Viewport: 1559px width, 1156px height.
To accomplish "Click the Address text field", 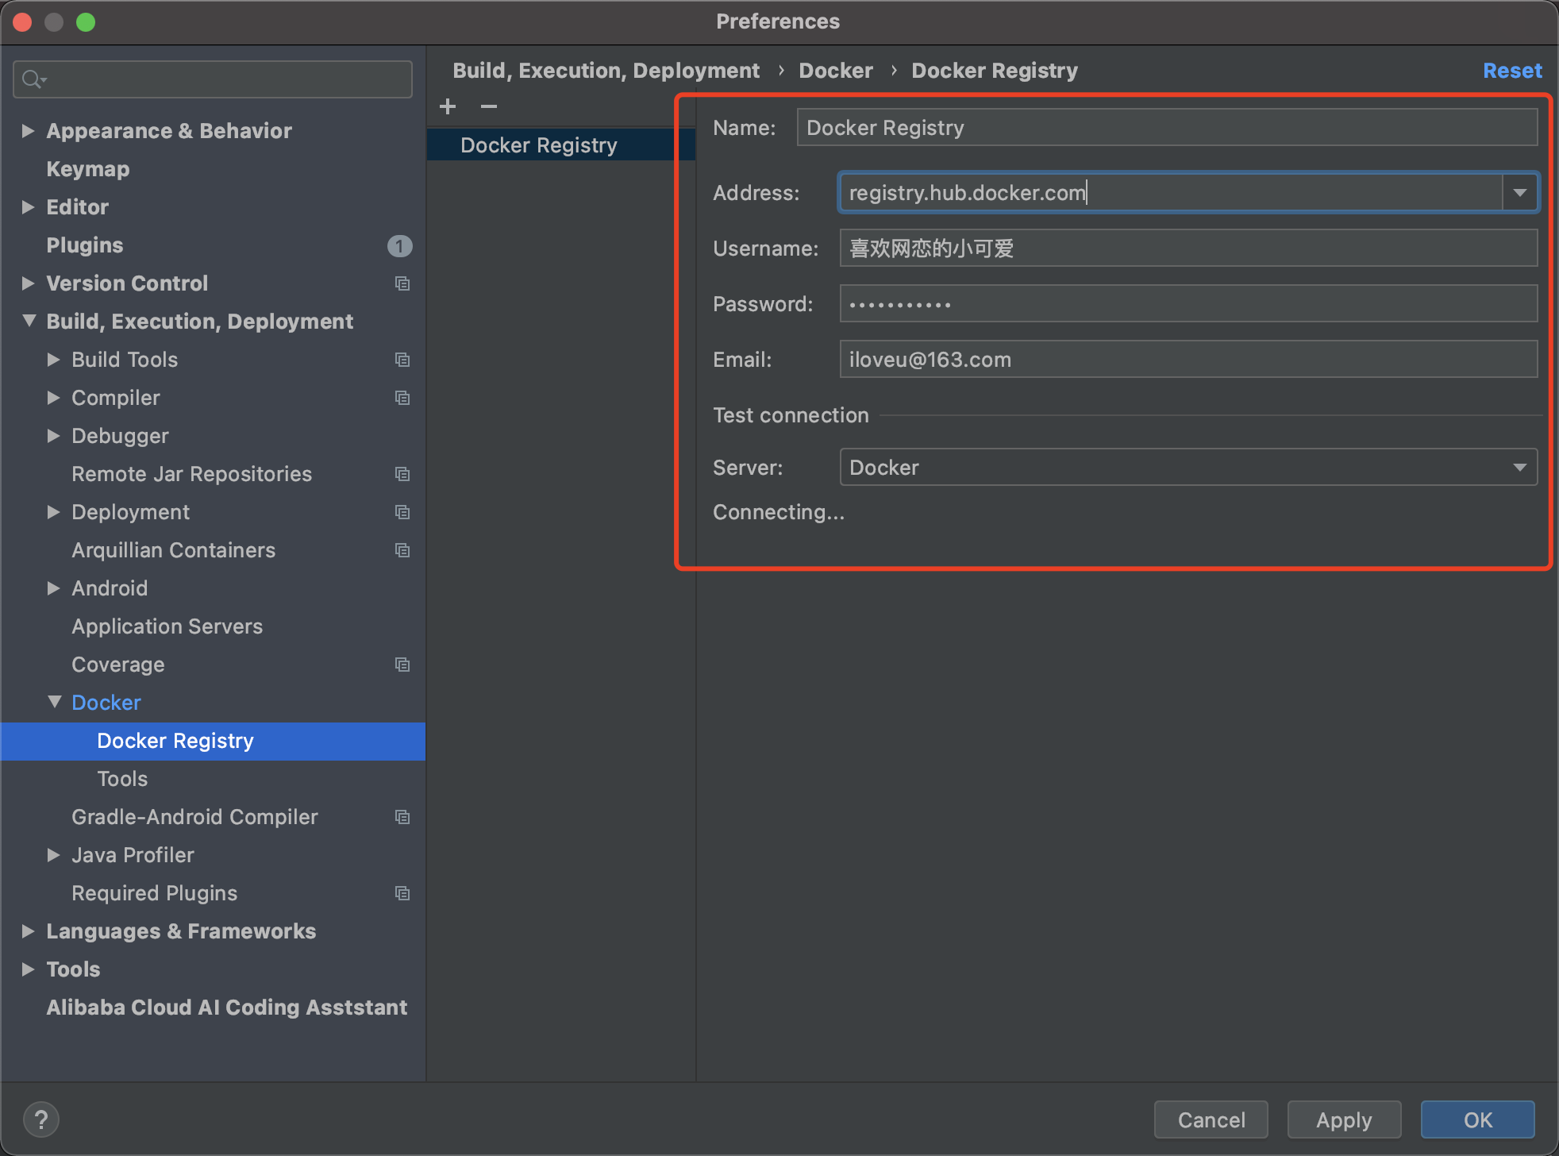I will 1171,193.
